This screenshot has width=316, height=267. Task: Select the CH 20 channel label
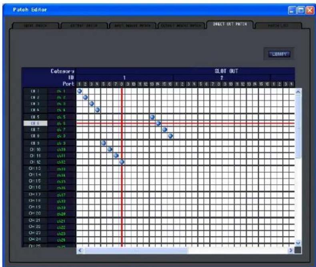click(x=36, y=213)
